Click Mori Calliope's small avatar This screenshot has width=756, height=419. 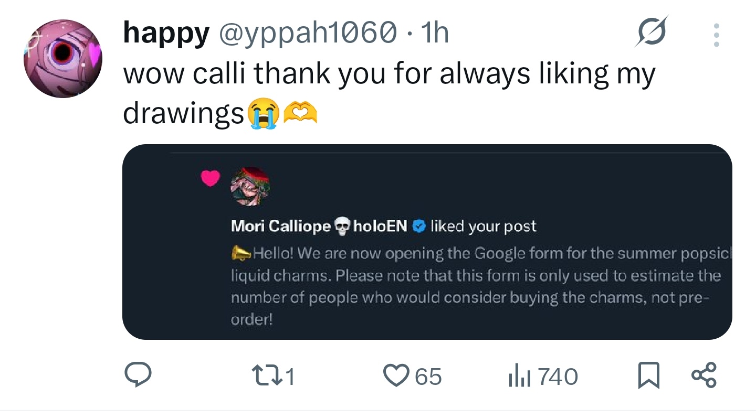point(250,187)
